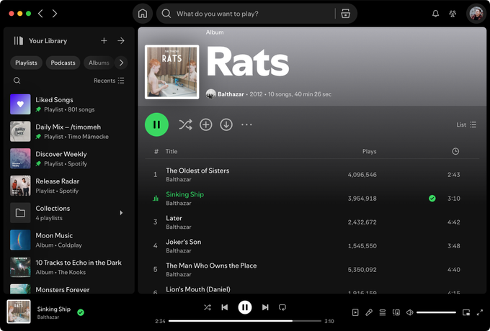Screen dimensions: 490x331
Task: Open the notifications bell
Action: [x=435, y=14]
